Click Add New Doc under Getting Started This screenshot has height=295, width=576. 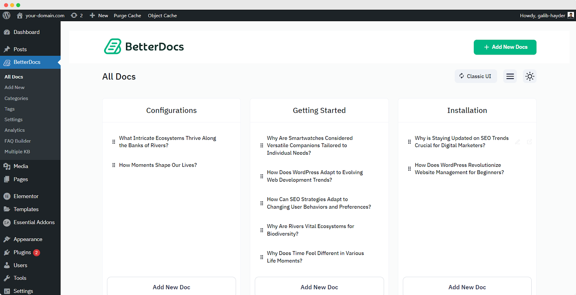click(319, 287)
